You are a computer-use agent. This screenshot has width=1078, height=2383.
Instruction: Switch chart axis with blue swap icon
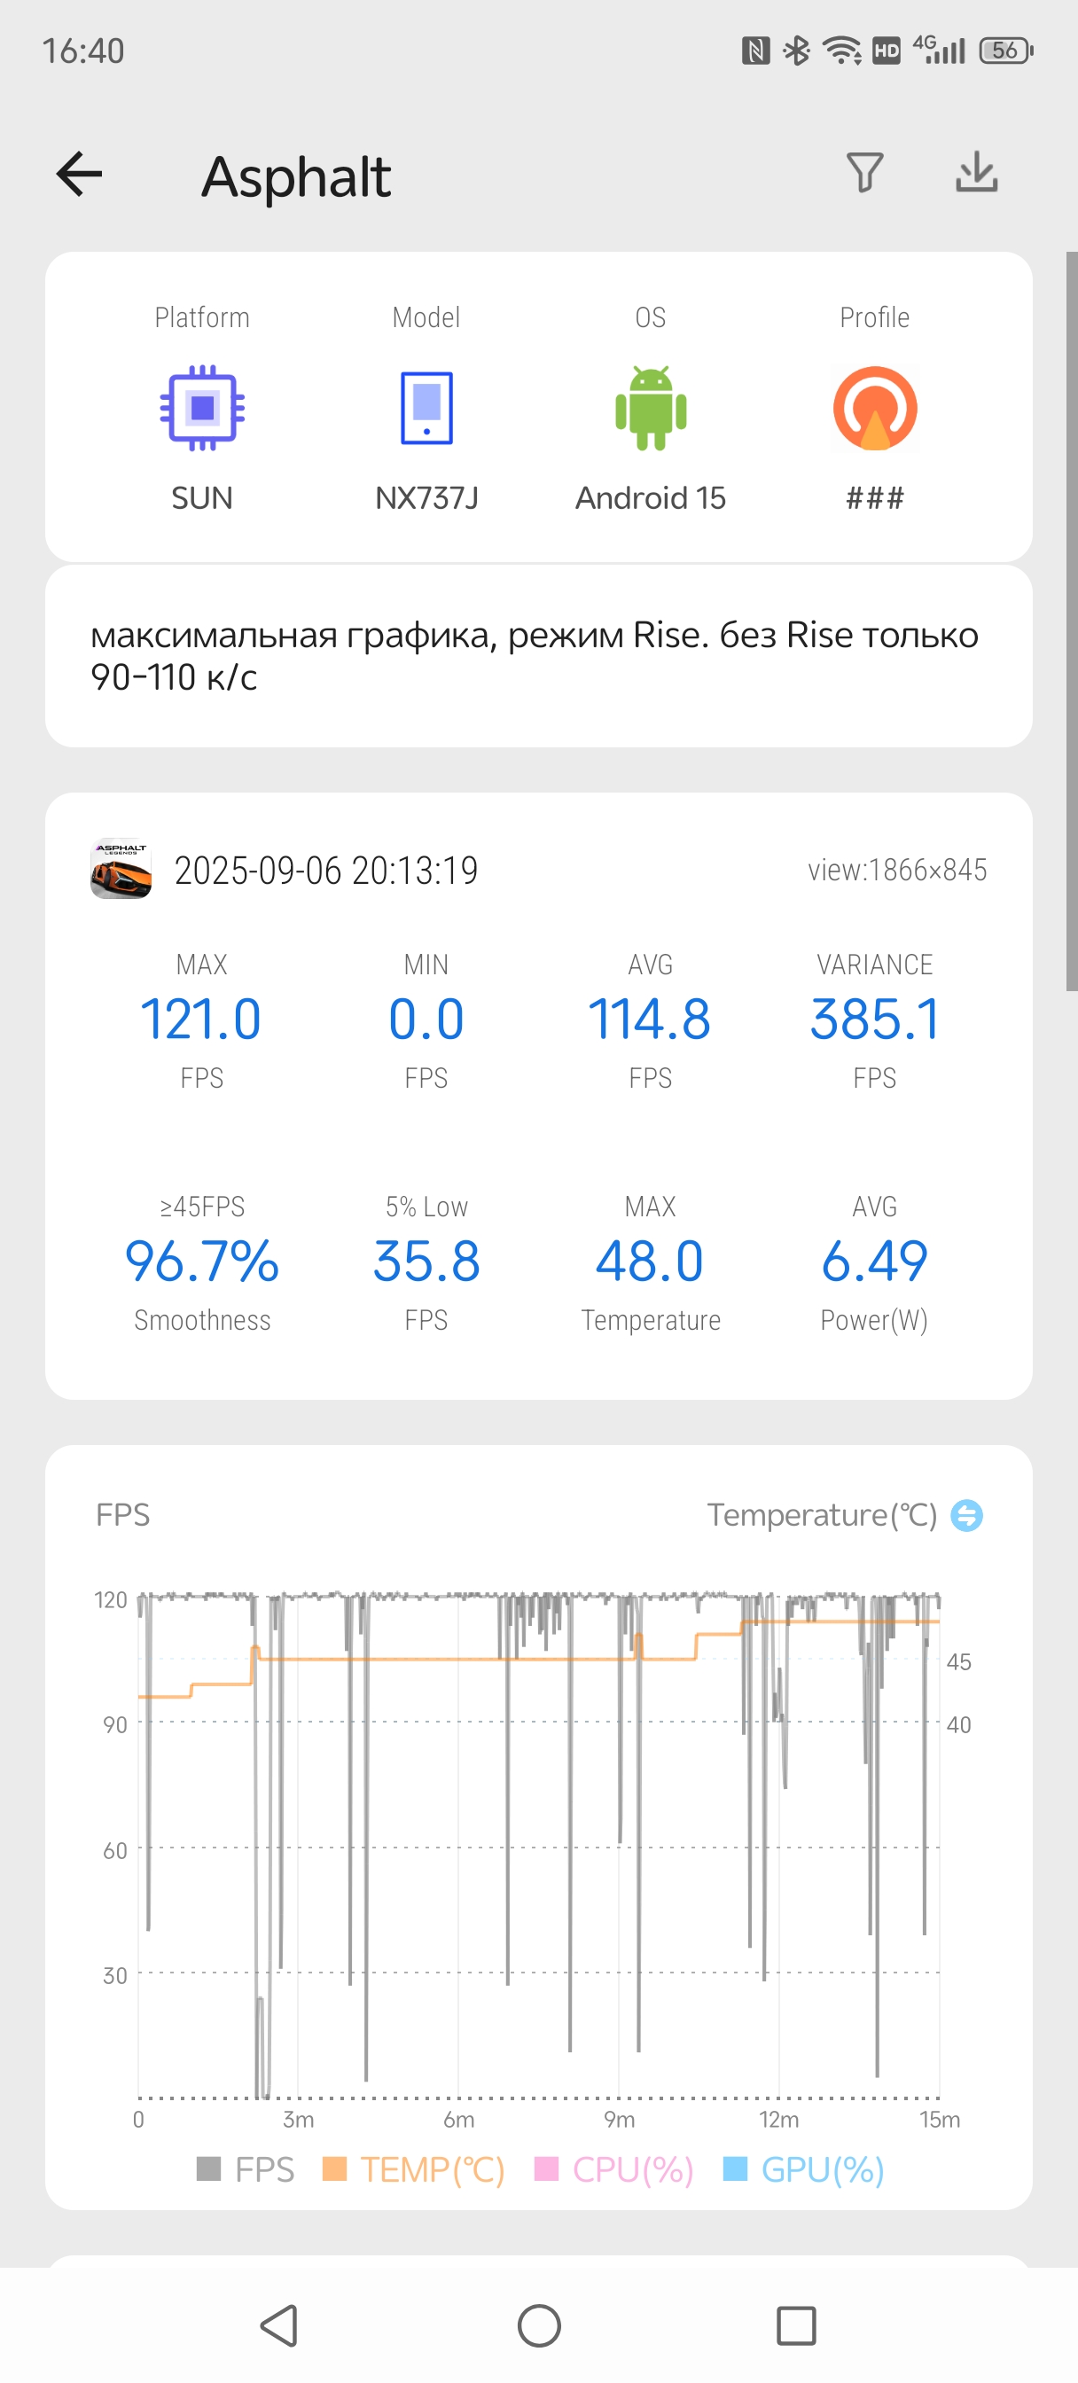967,1515
